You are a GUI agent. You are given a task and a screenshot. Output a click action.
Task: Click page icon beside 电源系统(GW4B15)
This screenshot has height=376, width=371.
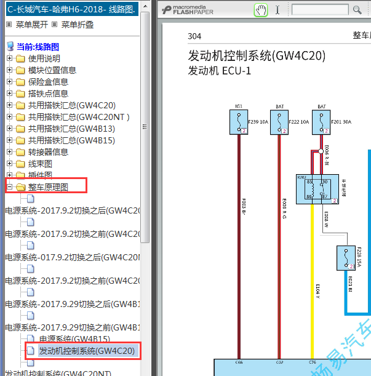coord(31,338)
